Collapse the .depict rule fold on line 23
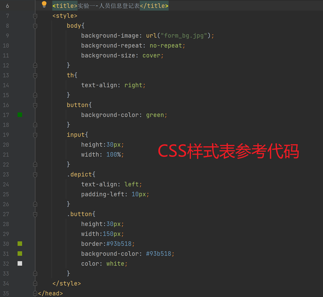 point(35,175)
